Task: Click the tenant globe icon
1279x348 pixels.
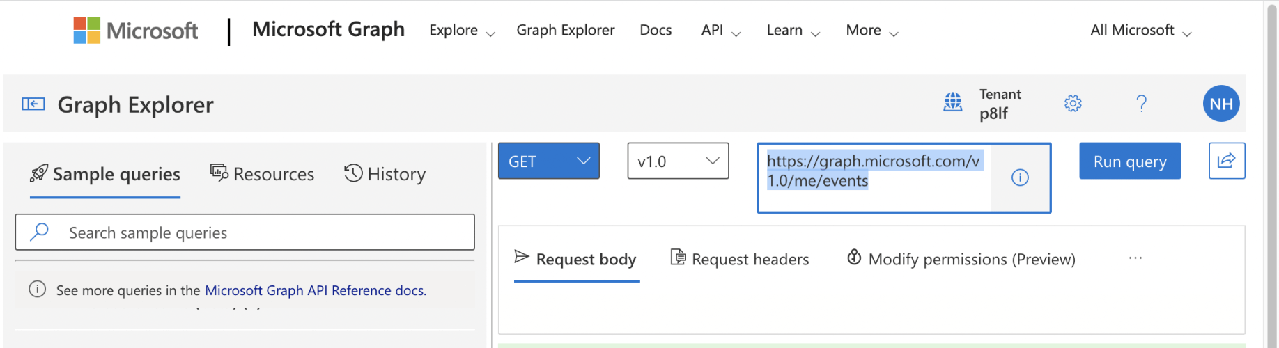Action: pyautogui.click(x=952, y=103)
